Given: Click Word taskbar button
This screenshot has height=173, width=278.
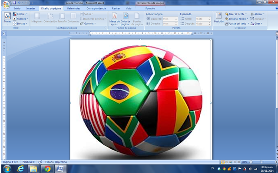Looking at the screenshot, I should pos(61,169).
